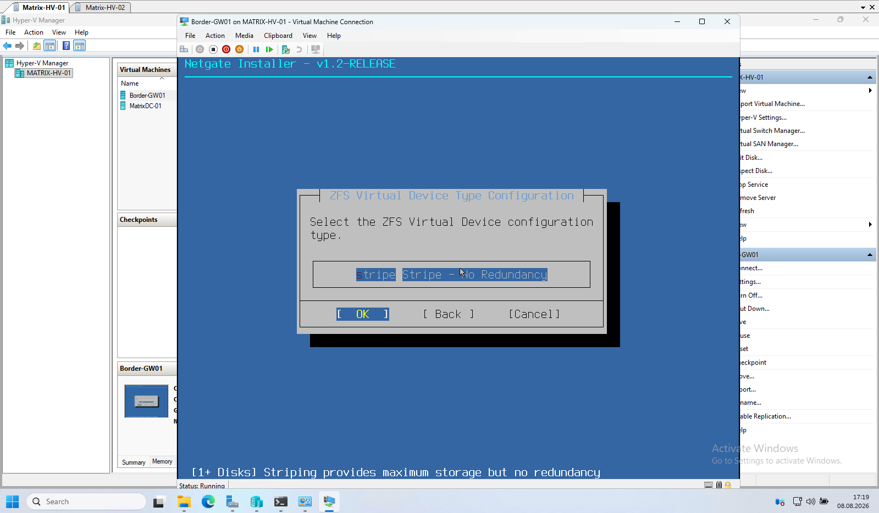Open Task View on taskbar
The width and height of the screenshot is (879, 513).
click(159, 501)
